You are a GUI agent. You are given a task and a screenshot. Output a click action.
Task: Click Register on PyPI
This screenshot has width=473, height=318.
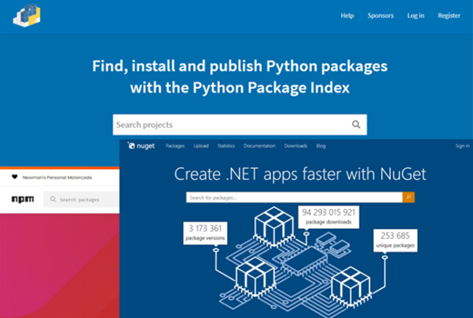click(449, 16)
